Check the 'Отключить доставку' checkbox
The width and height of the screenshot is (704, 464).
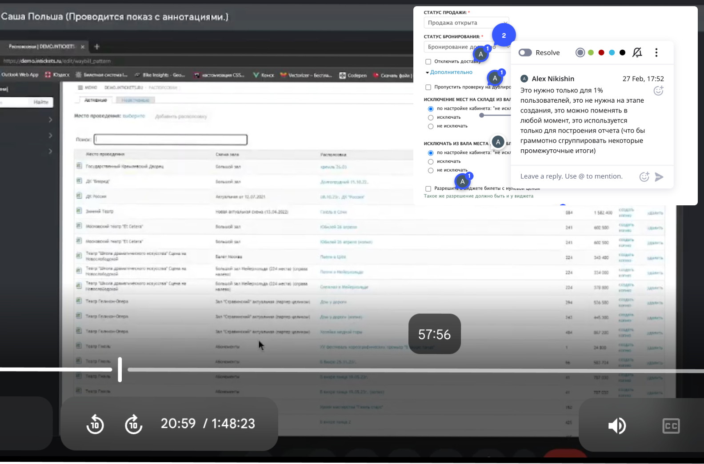pos(428,62)
